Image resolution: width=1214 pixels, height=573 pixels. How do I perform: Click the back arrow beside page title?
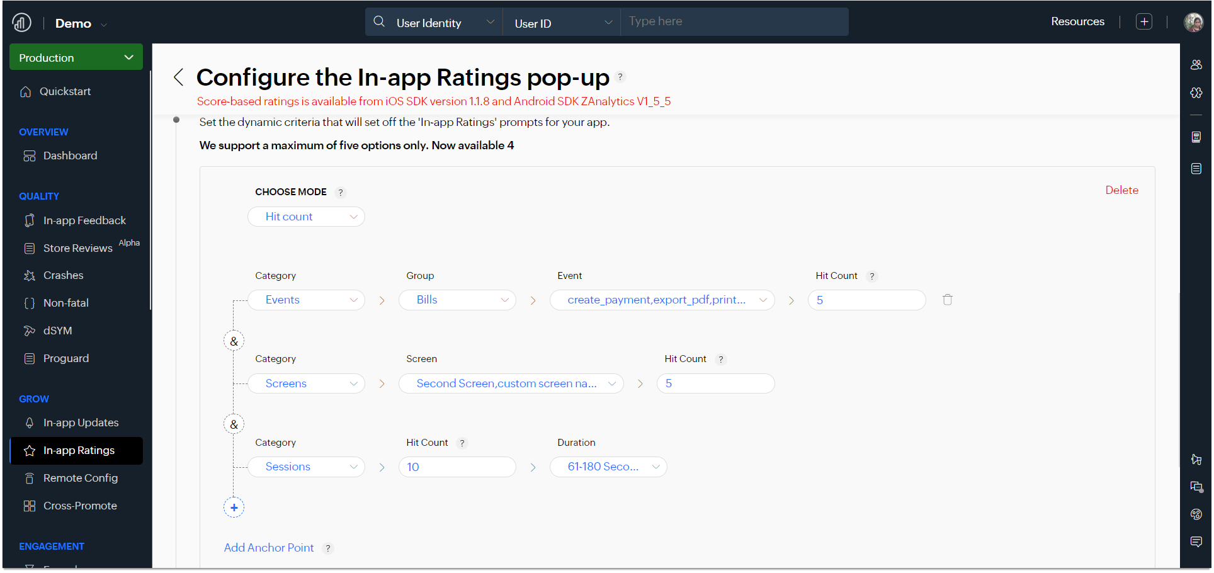click(179, 77)
